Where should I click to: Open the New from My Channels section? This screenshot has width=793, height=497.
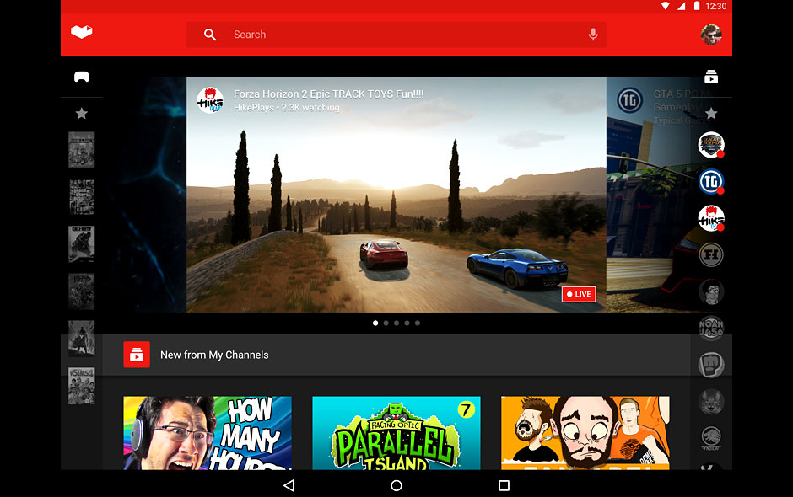214,355
